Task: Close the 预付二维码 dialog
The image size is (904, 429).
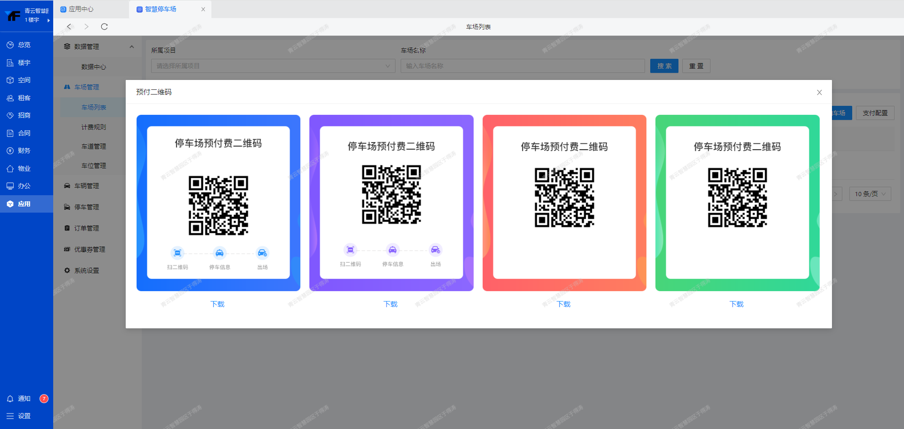Action: [819, 93]
